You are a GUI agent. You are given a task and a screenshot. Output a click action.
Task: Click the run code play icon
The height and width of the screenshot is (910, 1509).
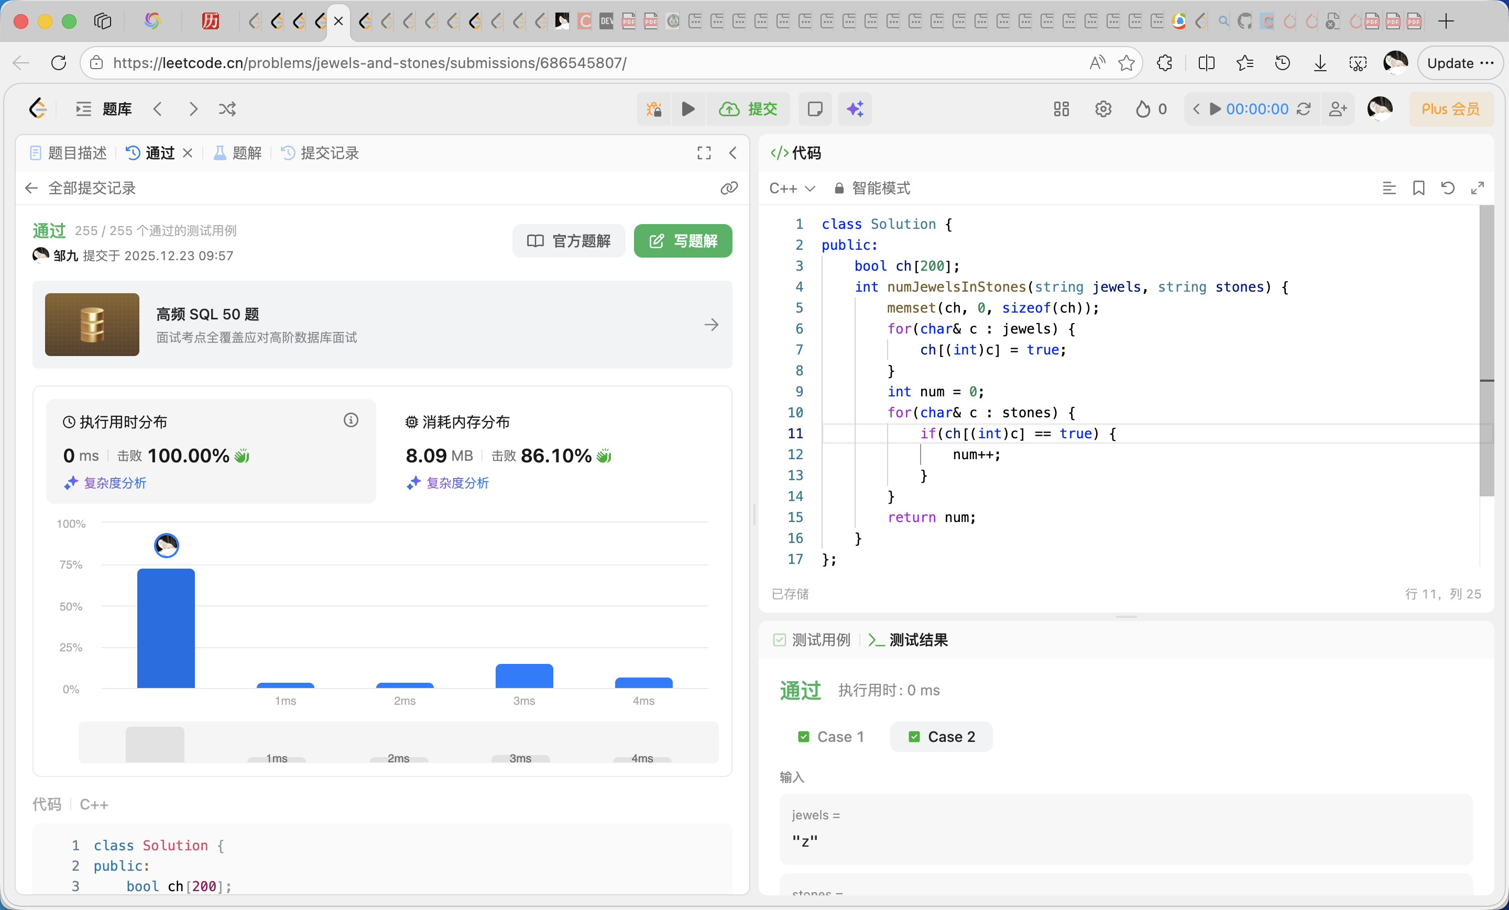688,109
